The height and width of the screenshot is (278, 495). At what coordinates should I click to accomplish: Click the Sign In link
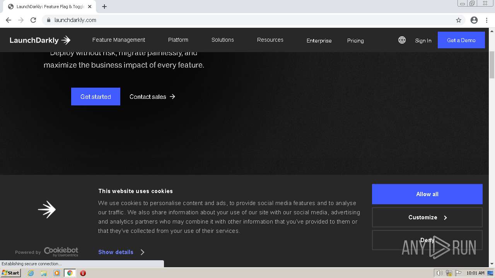point(423,41)
